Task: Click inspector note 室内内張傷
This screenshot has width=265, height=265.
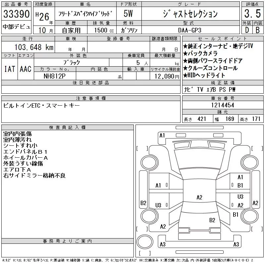Action: pos(18,134)
